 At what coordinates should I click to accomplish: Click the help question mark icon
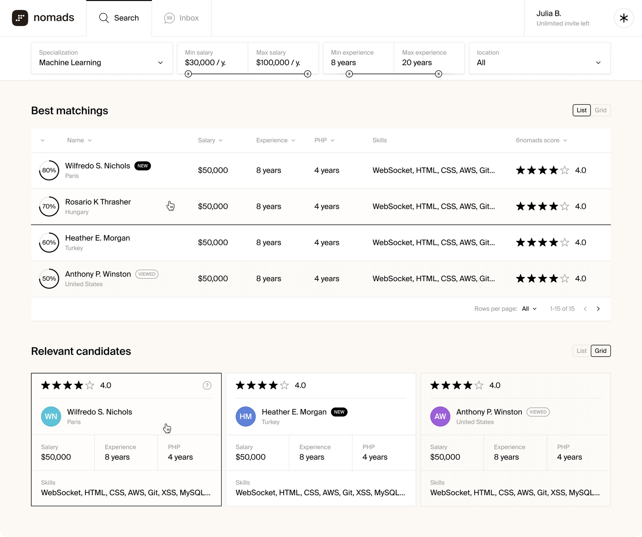tap(207, 385)
